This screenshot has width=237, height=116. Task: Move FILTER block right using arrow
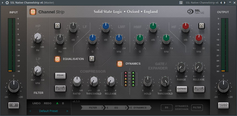tap(103, 108)
